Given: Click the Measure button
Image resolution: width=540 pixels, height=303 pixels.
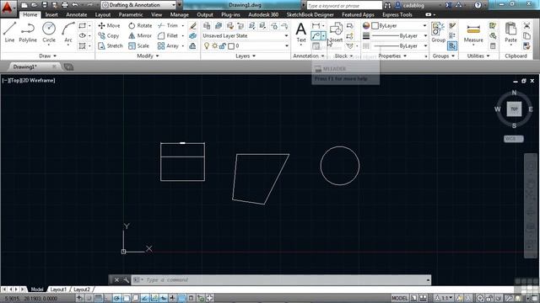Looking at the screenshot, I should pyautogui.click(x=473, y=35).
